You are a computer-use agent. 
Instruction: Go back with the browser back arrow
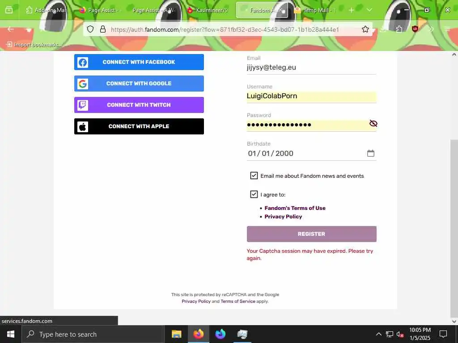click(11, 29)
